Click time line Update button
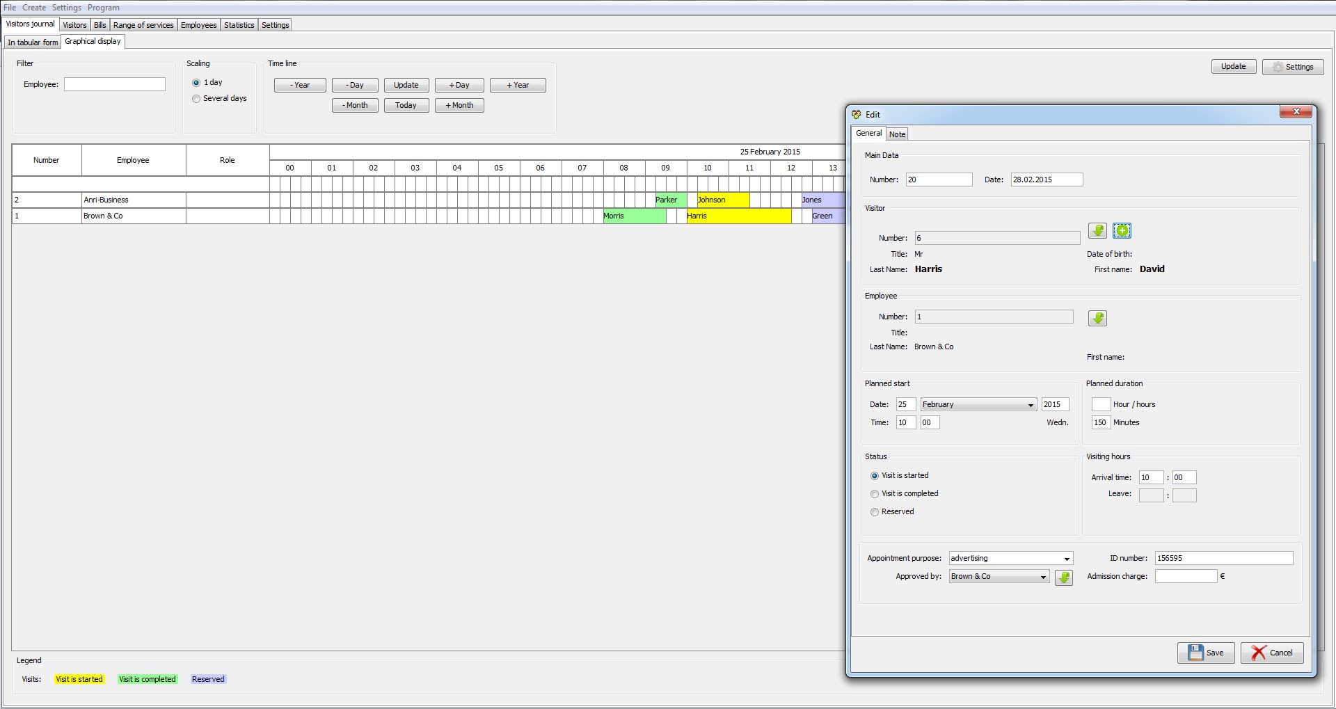 point(406,85)
